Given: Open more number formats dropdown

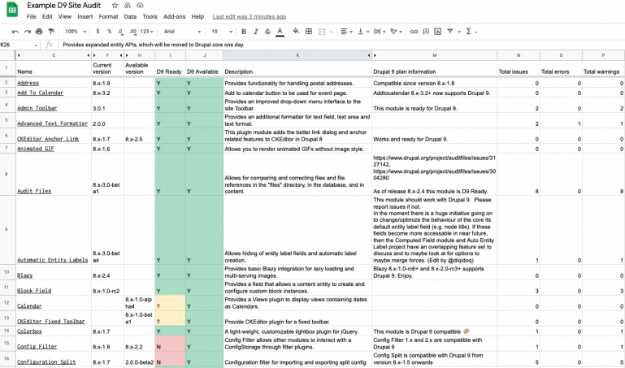Looking at the screenshot, I should click(146, 32).
